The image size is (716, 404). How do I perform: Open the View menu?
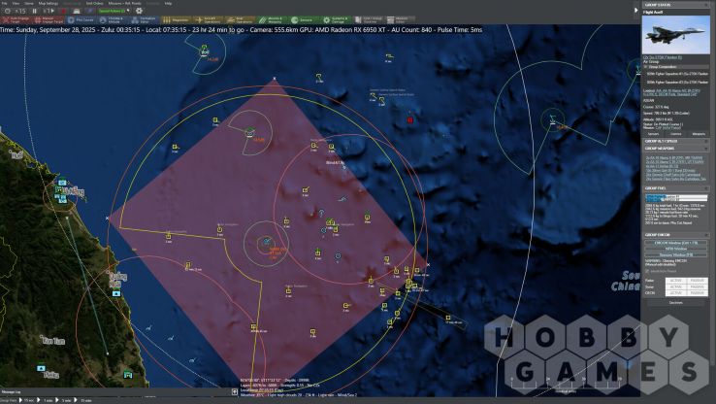(x=16, y=3)
